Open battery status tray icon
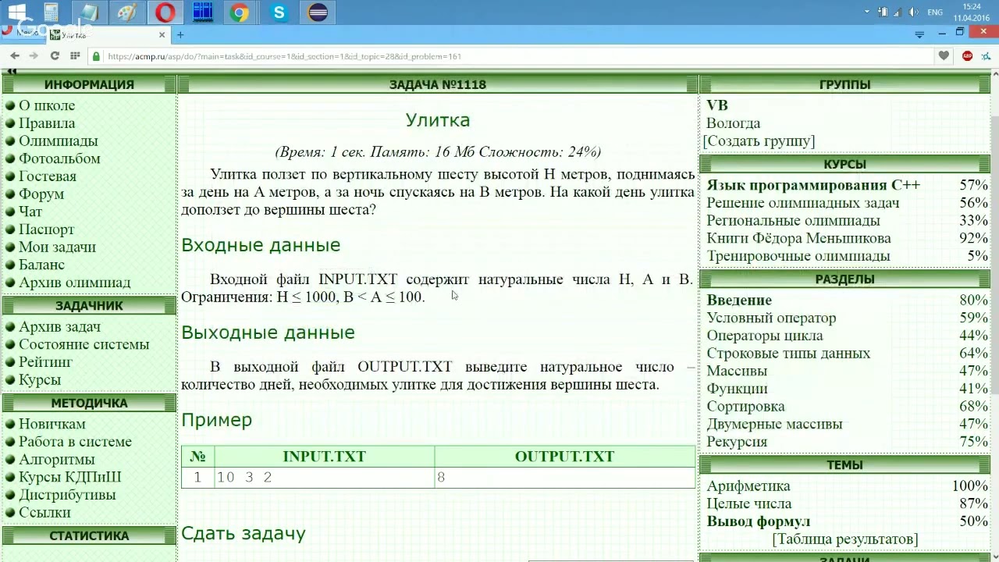 click(x=883, y=12)
